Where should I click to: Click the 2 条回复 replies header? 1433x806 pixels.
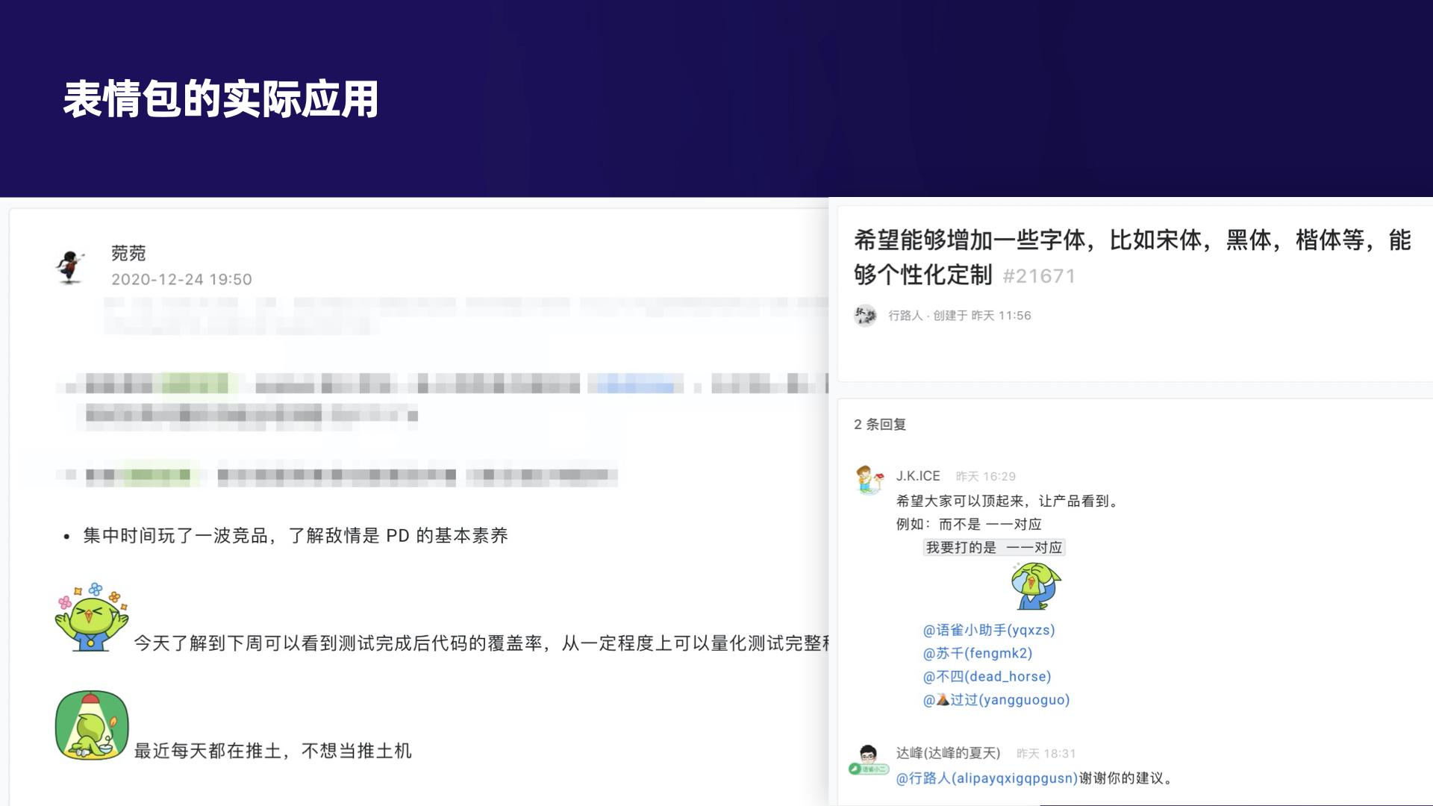coord(880,424)
